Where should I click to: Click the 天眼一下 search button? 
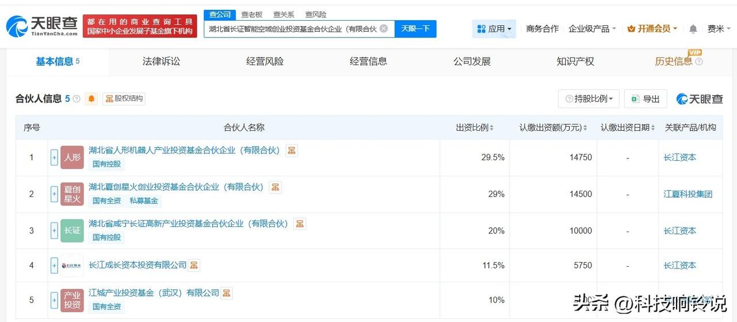point(415,28)
